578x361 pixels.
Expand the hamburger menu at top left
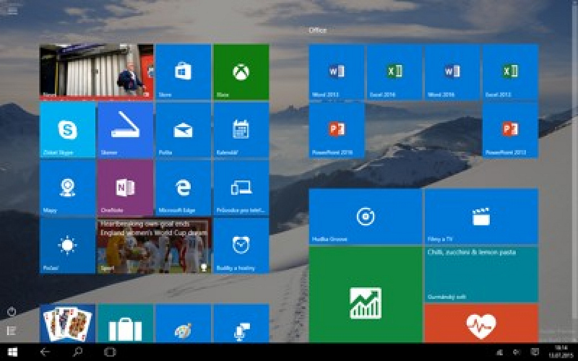12,10
